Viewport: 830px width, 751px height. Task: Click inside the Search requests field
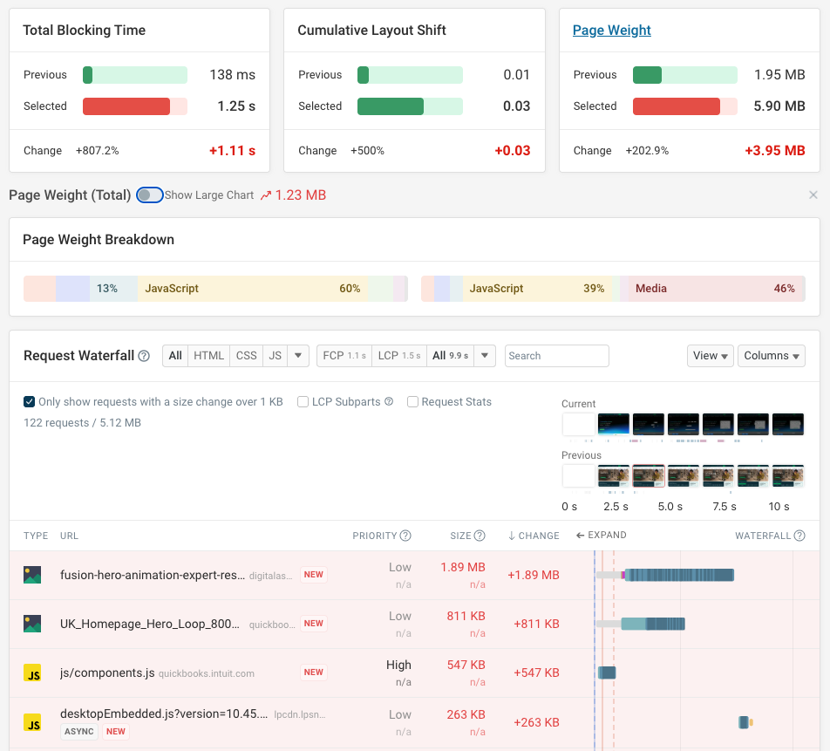pyautogui.click(x=556, y=355)
